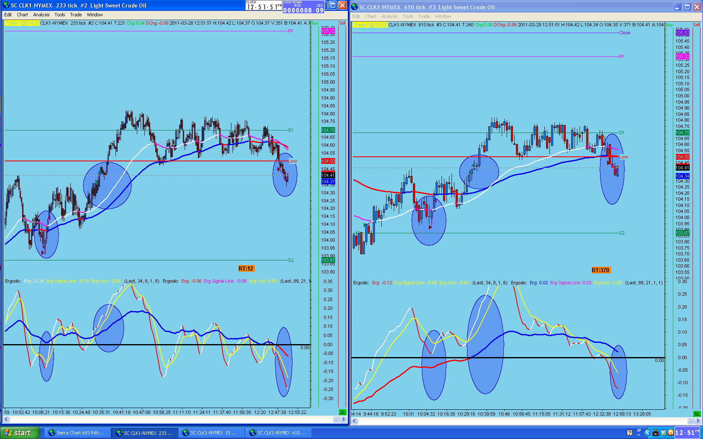Screen dimensions: 703x439
Task: Click the globe icon in 610 tick title bar
Action: (x=354, y=7)
